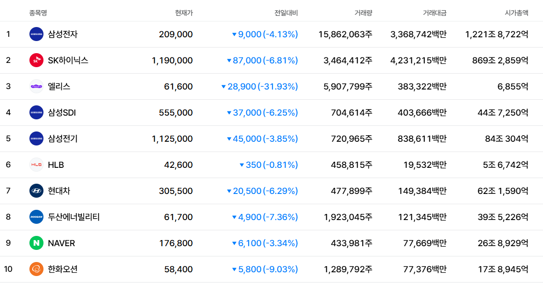This screenshot has height=283, width=543.
Task: Open the HLB stock name
Action: point(56,165)
